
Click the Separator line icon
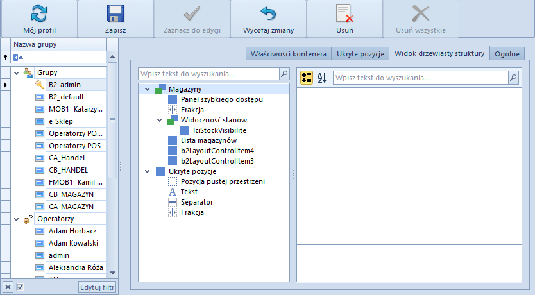click(x=173, y=202)
